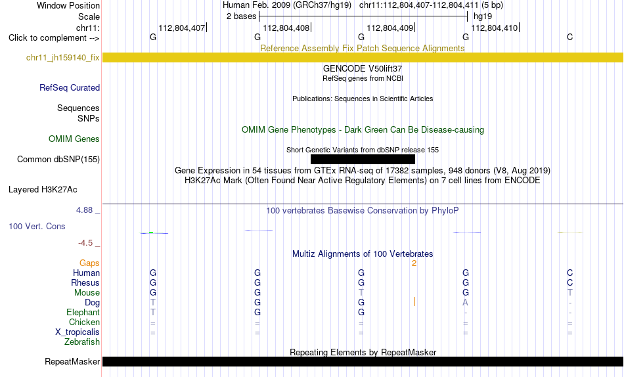Select the Chicken alignment row label
The width and height of the screenshot is (624, 377).
point(84,322)
